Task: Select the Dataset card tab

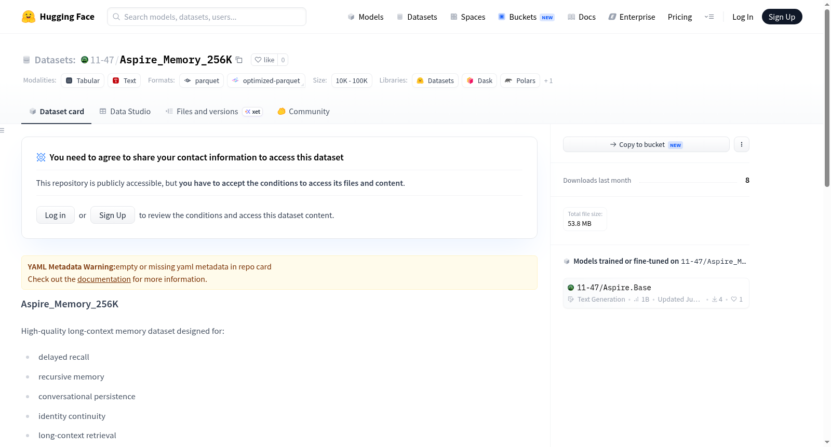Action: click(56, 112)
